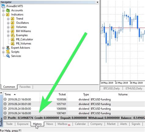
Task: Close the Navigator panel
Action: pyautogui.click(x=98, y=2)
